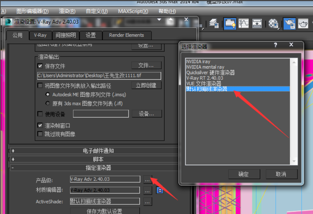Click the renderer list scrollbar down arrow
313x214 pixels.
coord(294,161)
